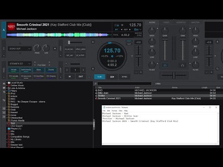The height and width of the screenshot is (167, 223).
Task: Click the song waveform overview
Action: coord(59,35)
